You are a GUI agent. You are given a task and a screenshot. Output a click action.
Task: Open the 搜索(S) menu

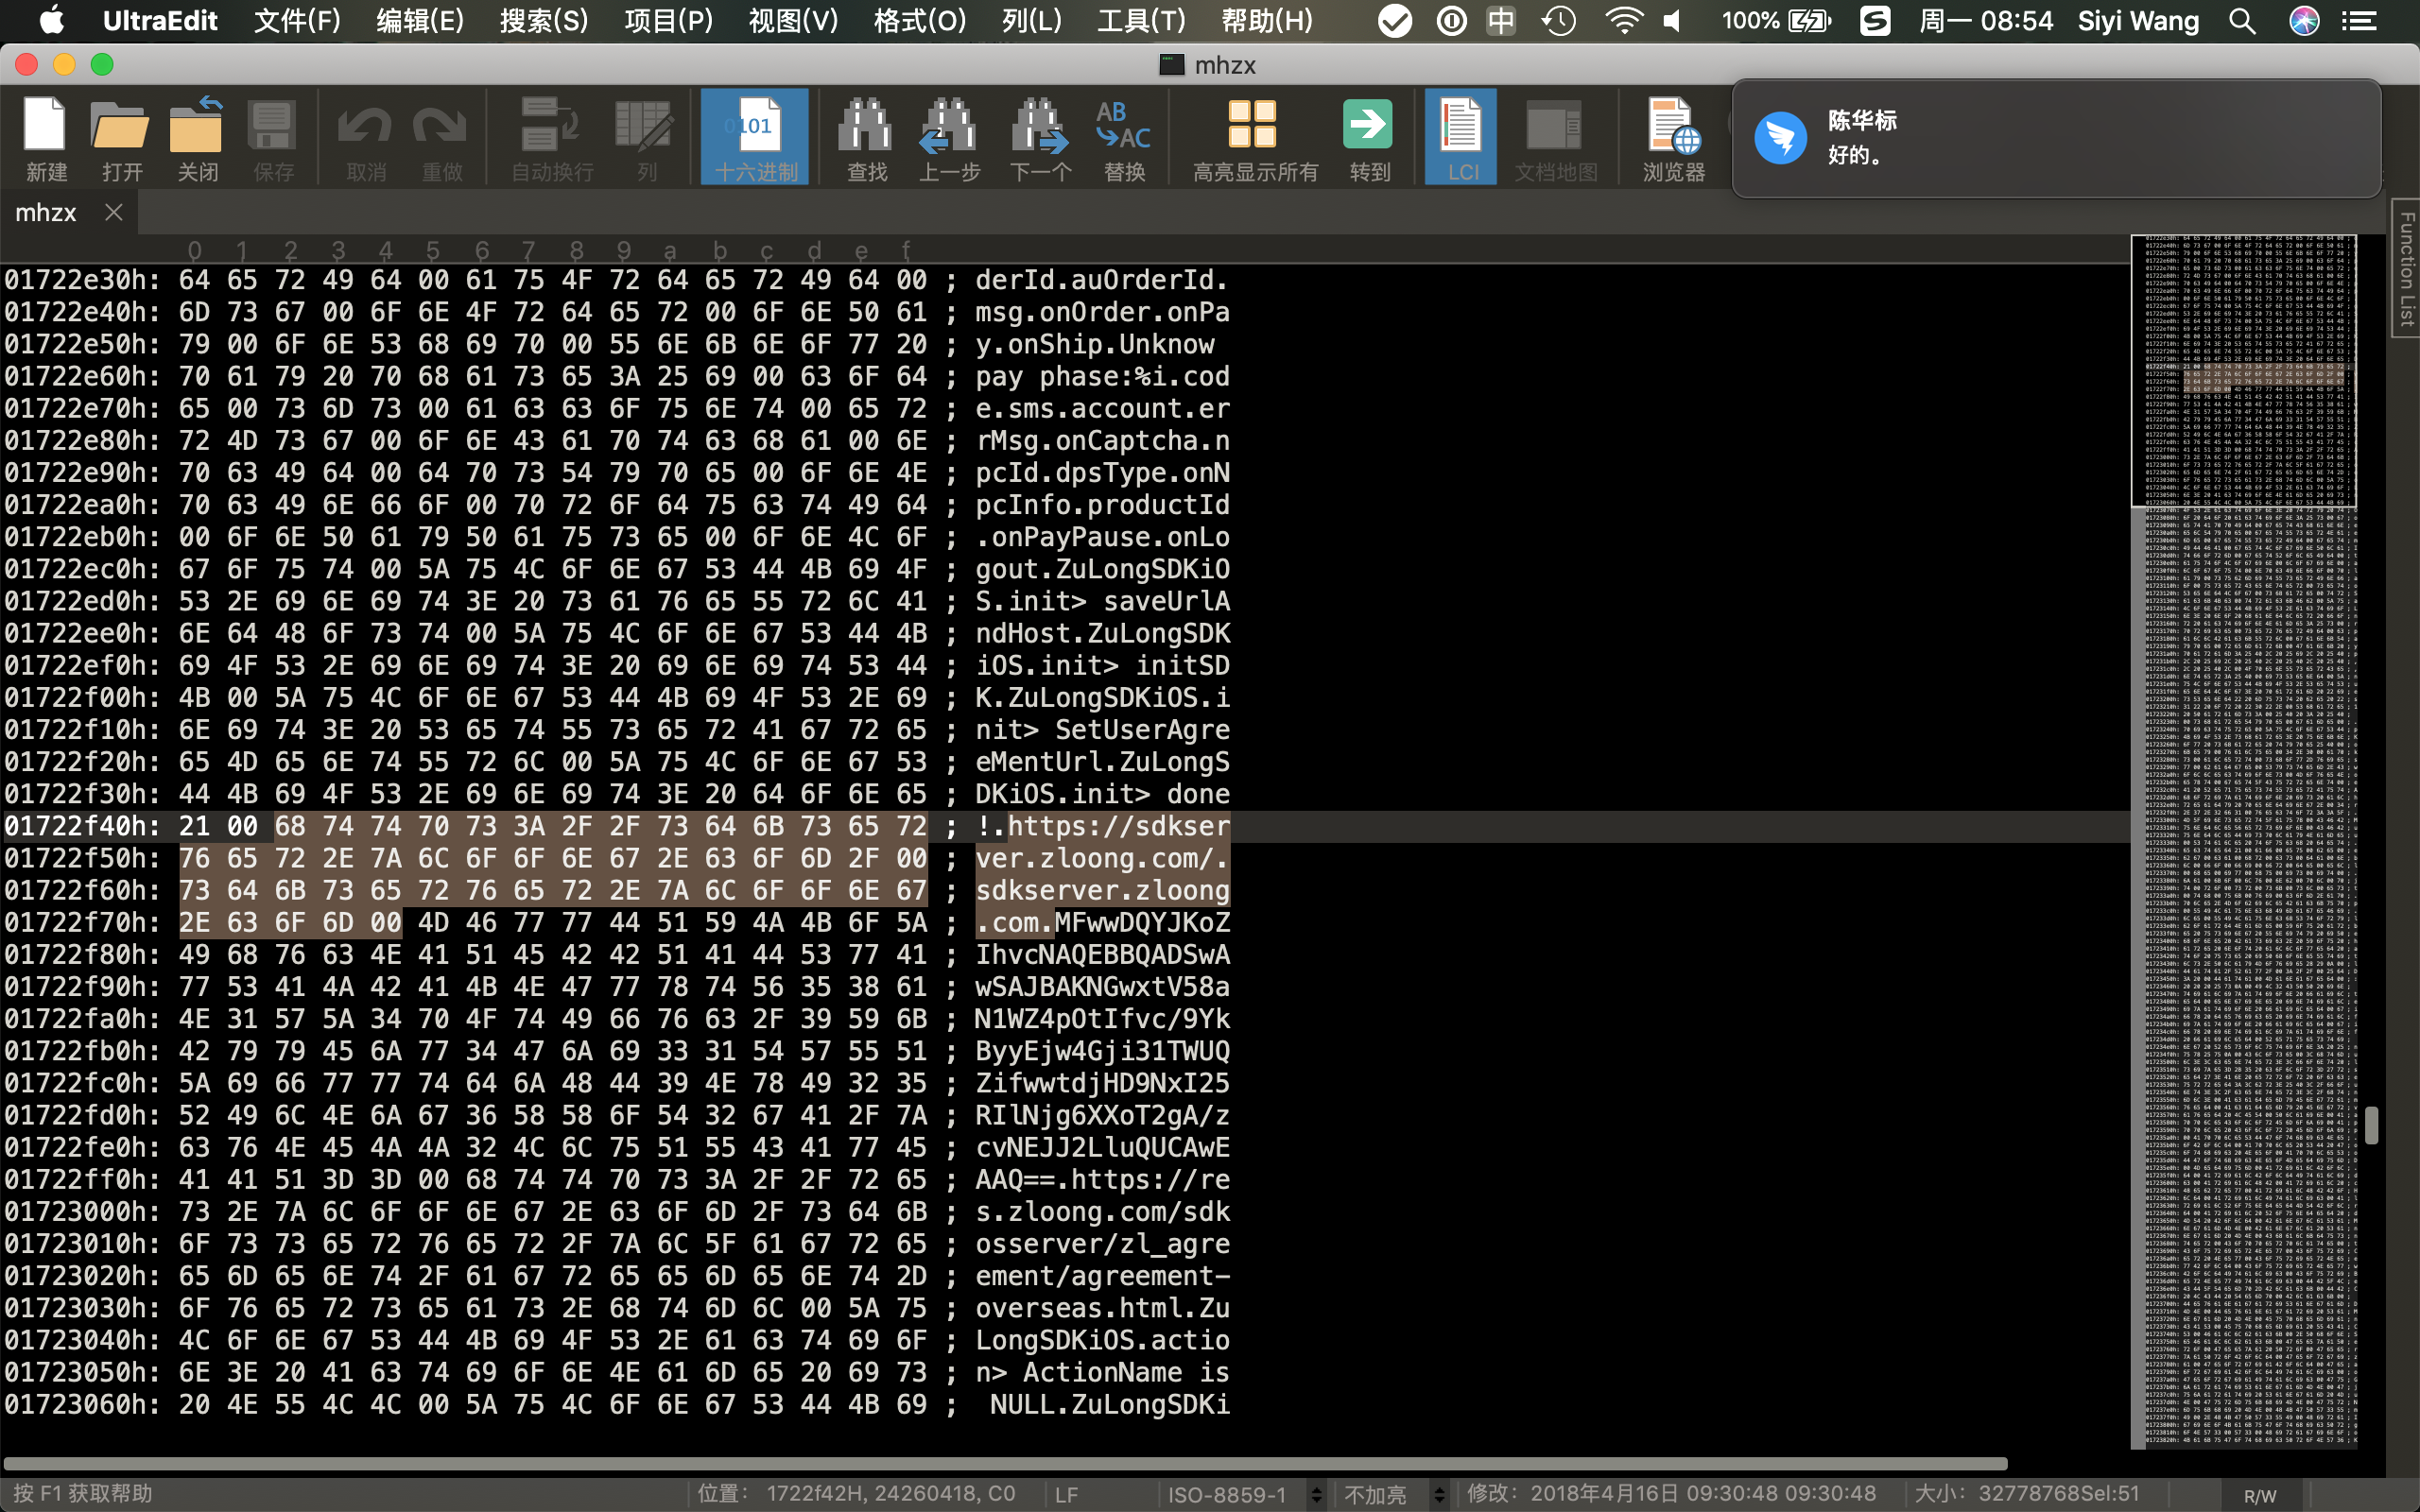pyautogui.click(x=544, y=21)
